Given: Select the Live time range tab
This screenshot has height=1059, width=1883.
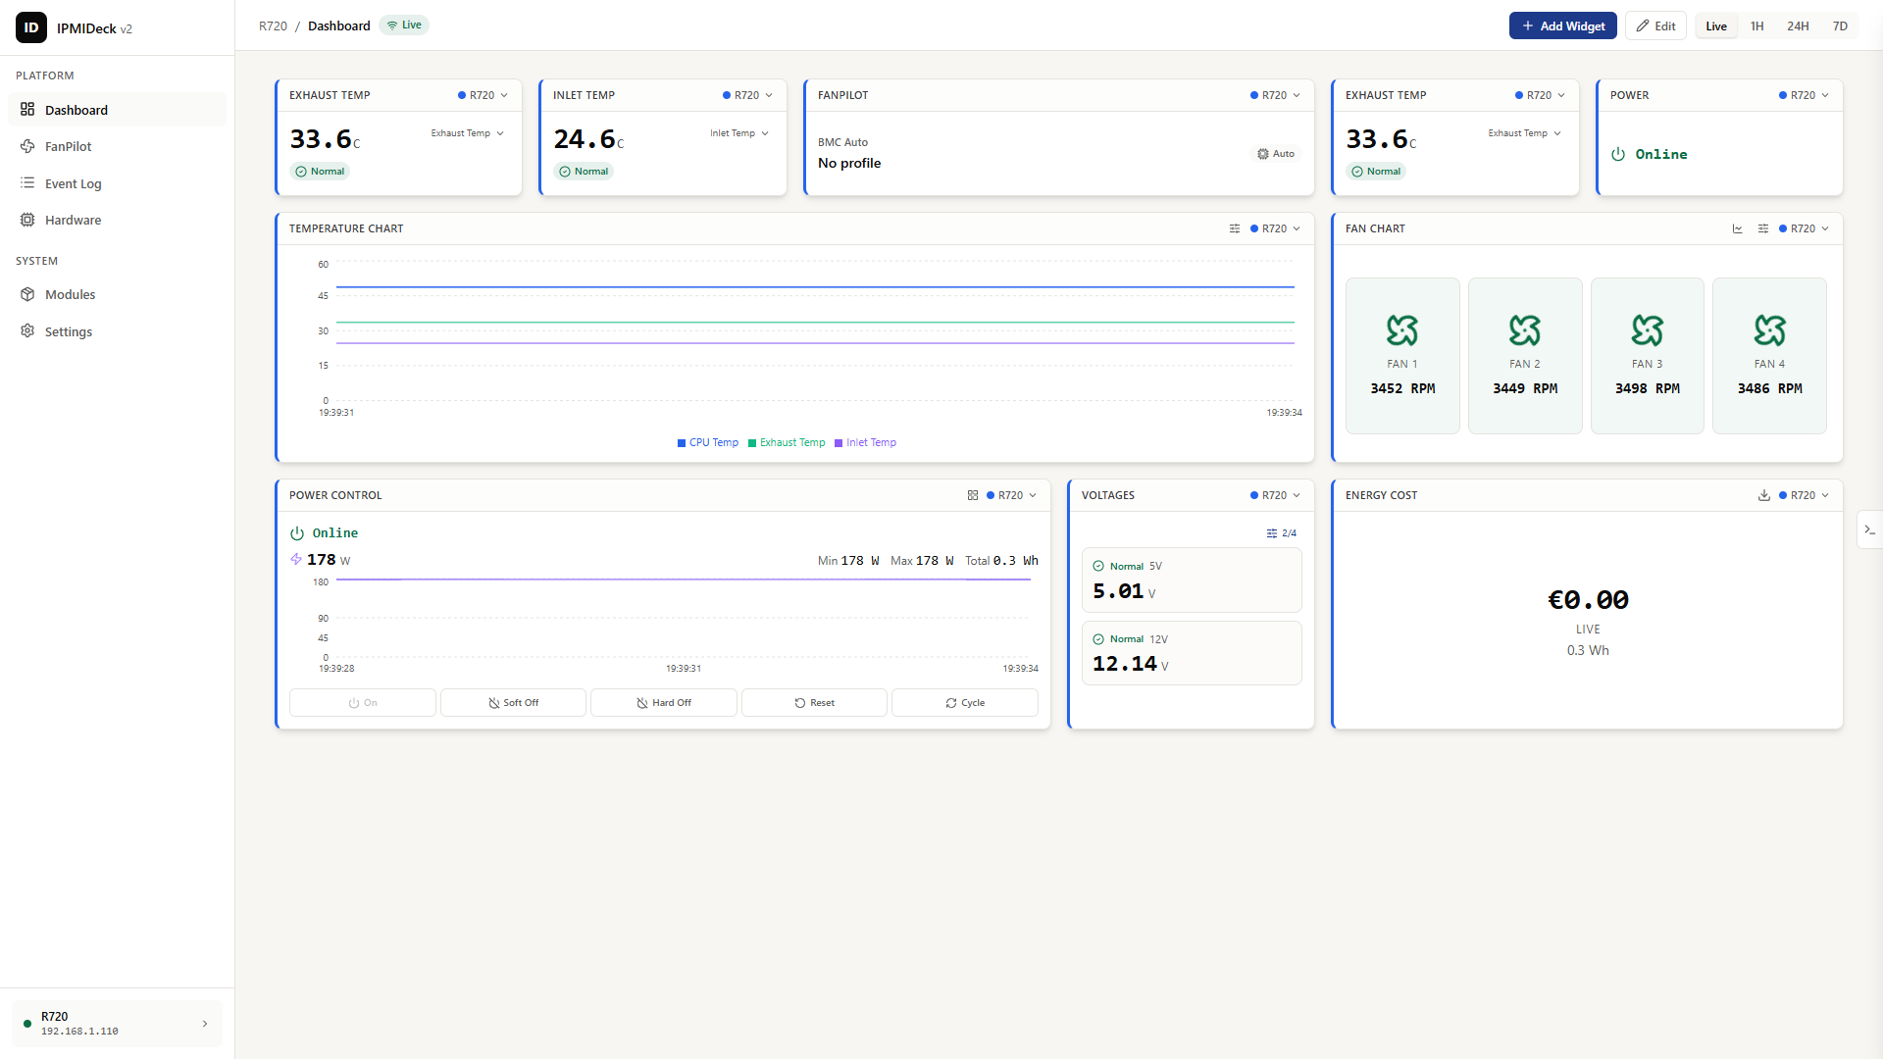Looking at the screenshot, I should [x=1716, y=25].
